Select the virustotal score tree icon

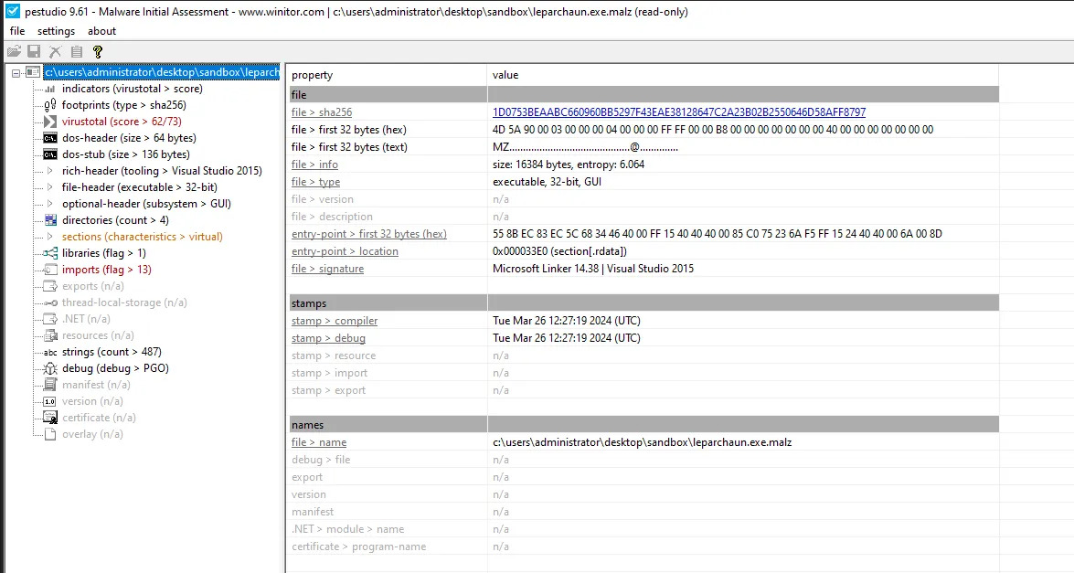click(51, 122)
